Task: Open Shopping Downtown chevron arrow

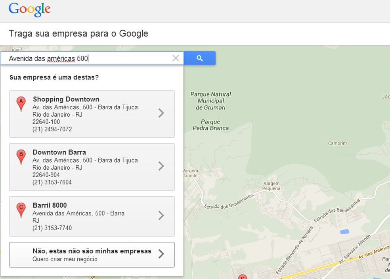Action: tap(161, 113)
